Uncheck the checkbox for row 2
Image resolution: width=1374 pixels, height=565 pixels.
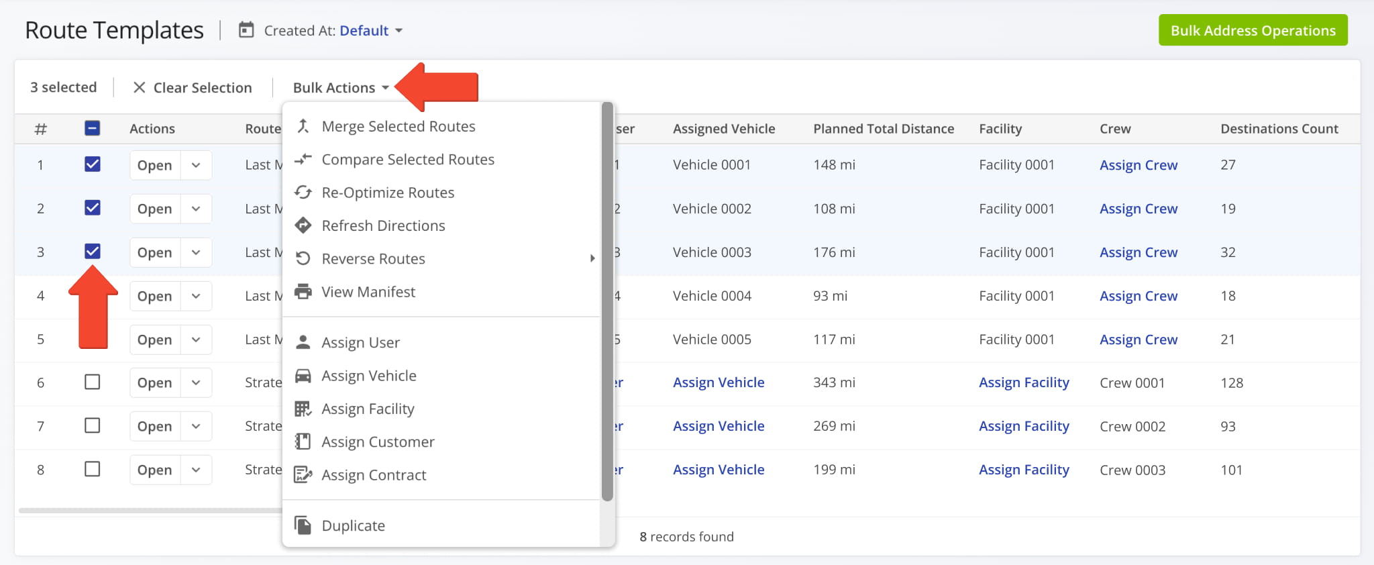coord(93,208)
